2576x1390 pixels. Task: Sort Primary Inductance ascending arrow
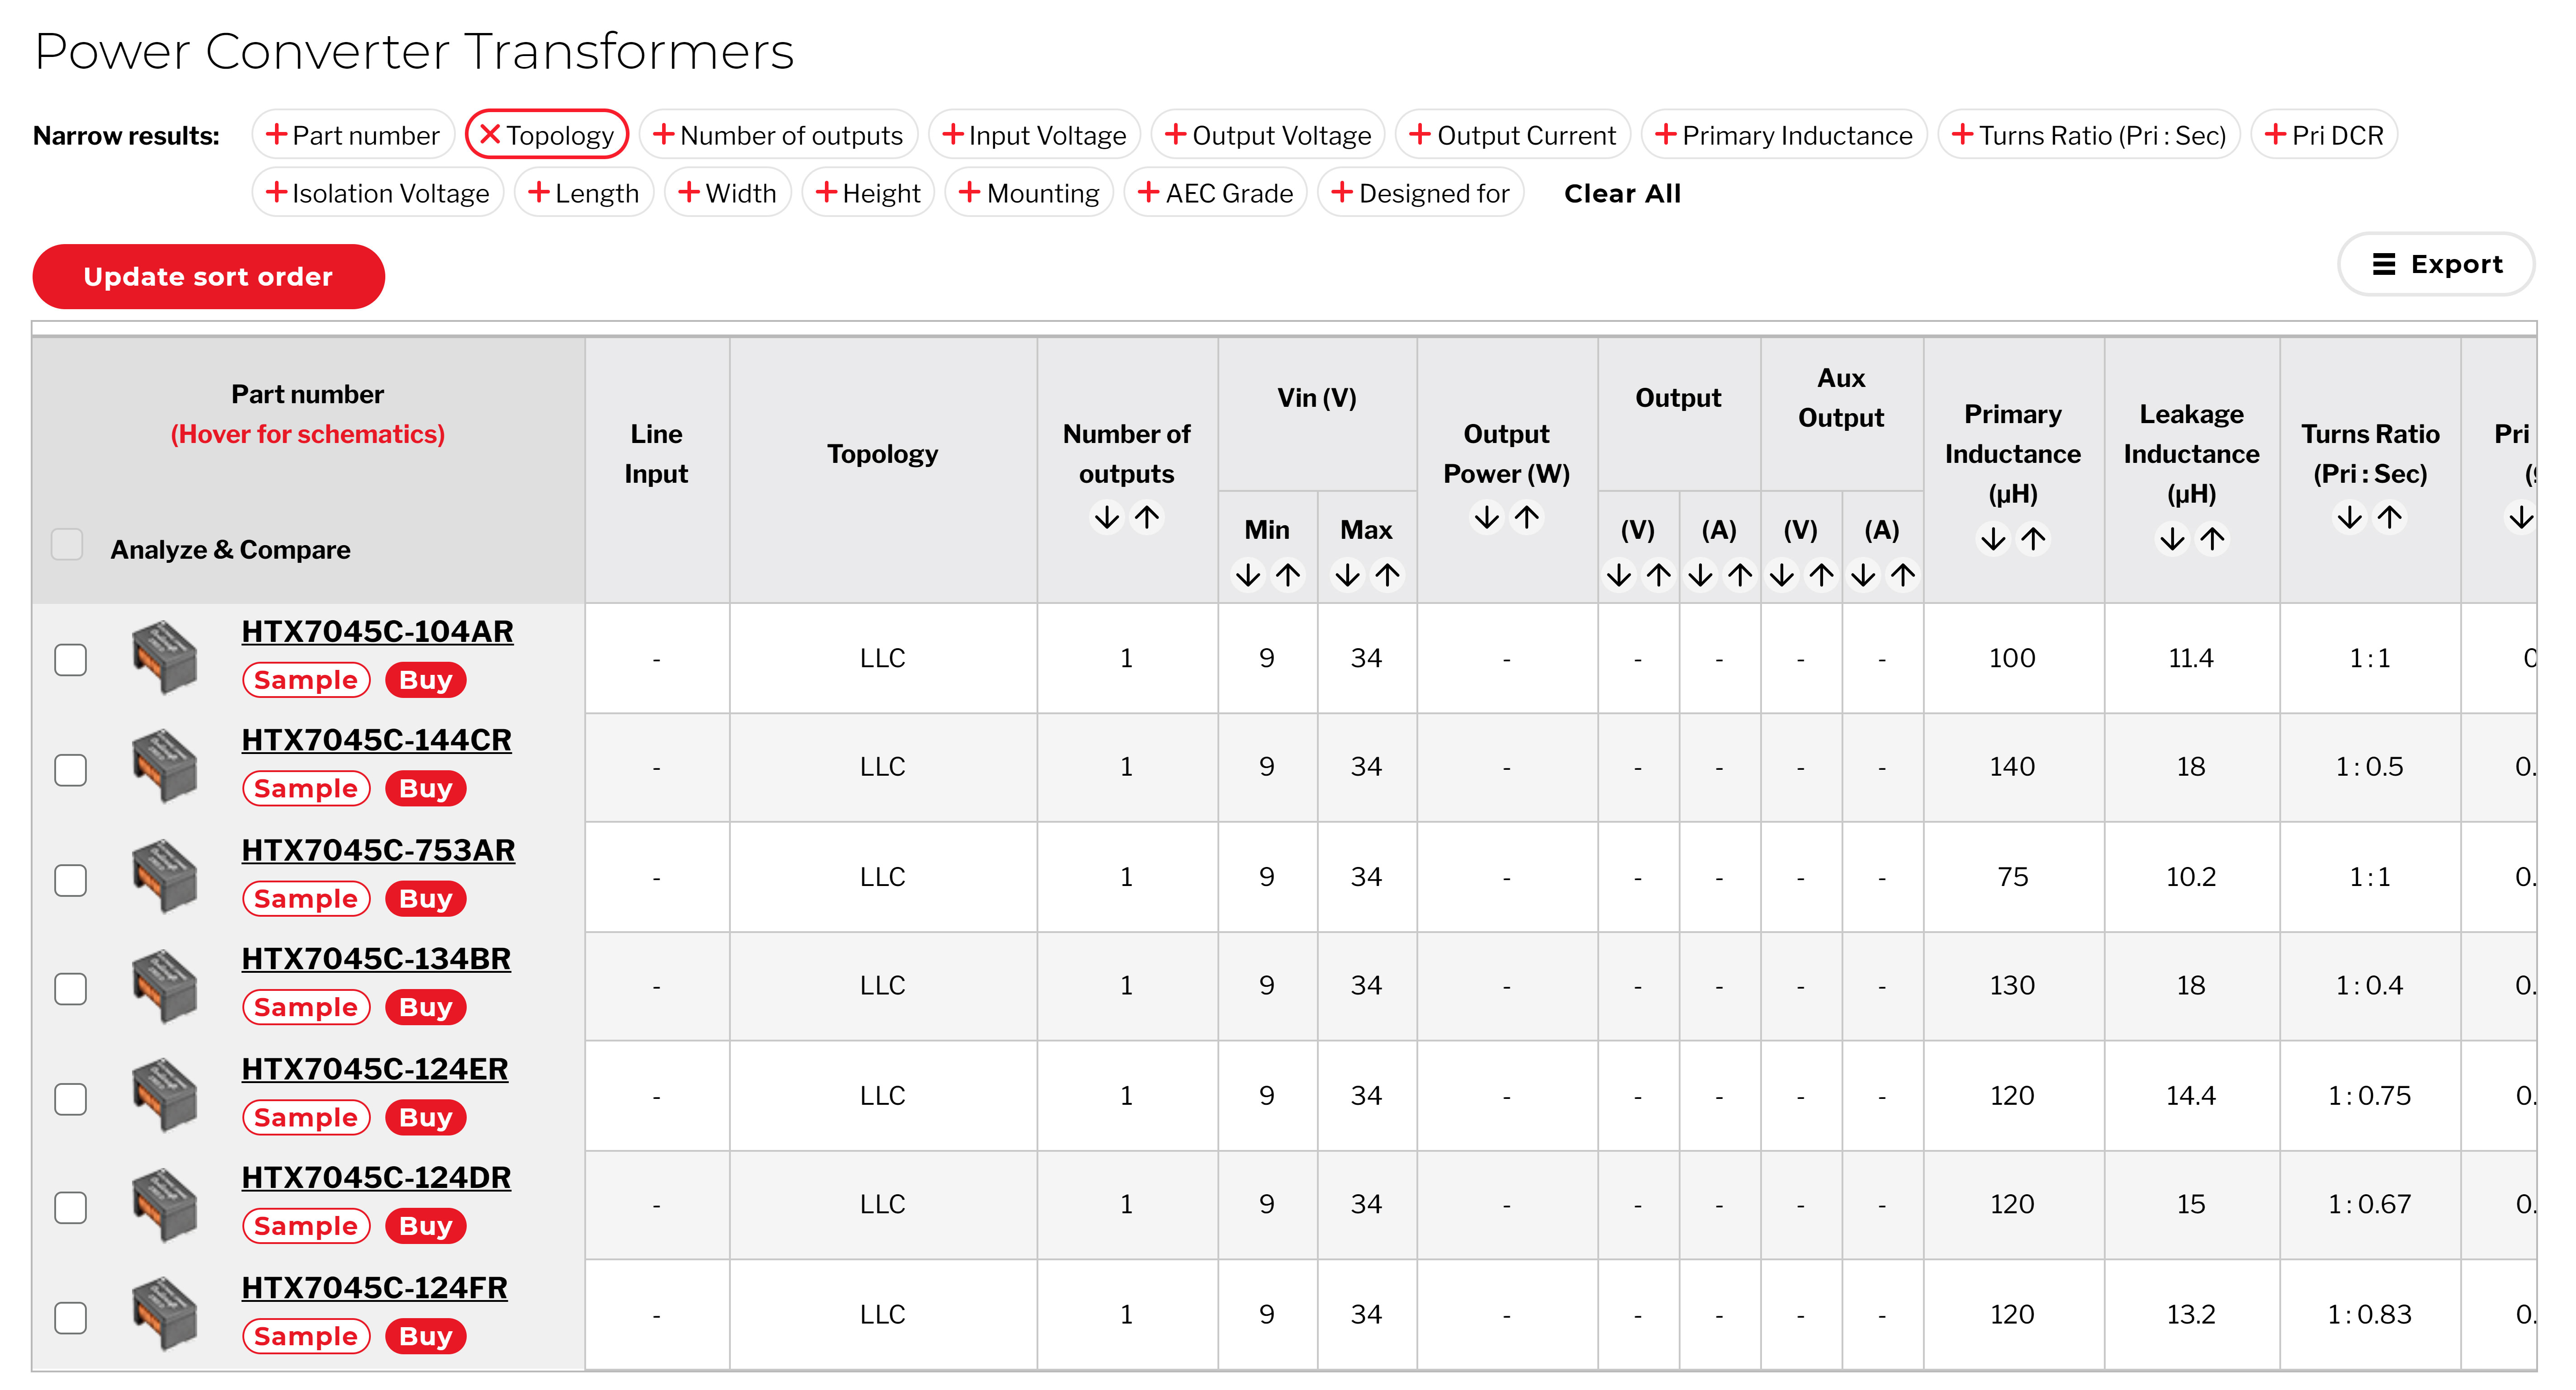pyautogui.click(x=2033, y=540)
